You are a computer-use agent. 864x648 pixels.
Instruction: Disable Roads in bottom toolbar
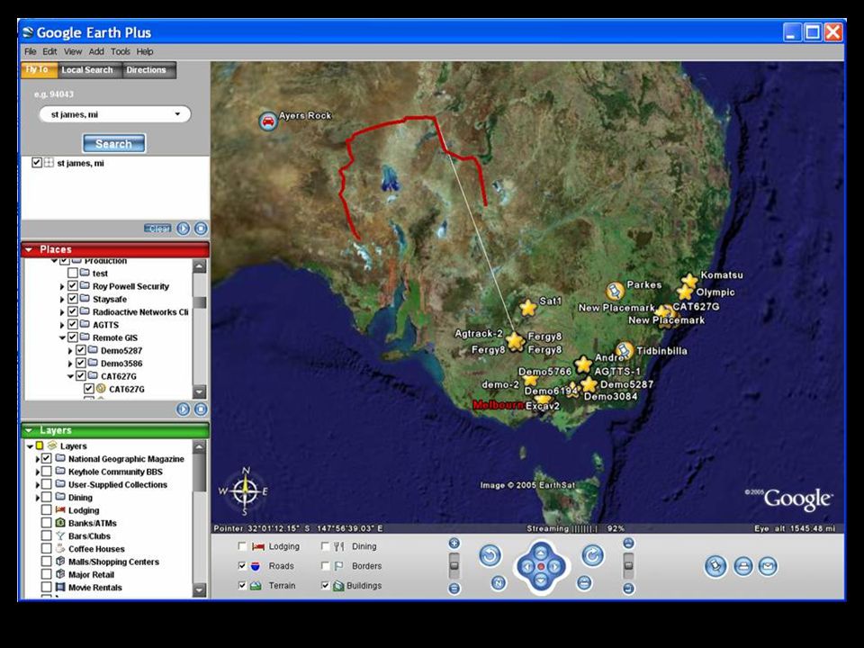point(242,566)
